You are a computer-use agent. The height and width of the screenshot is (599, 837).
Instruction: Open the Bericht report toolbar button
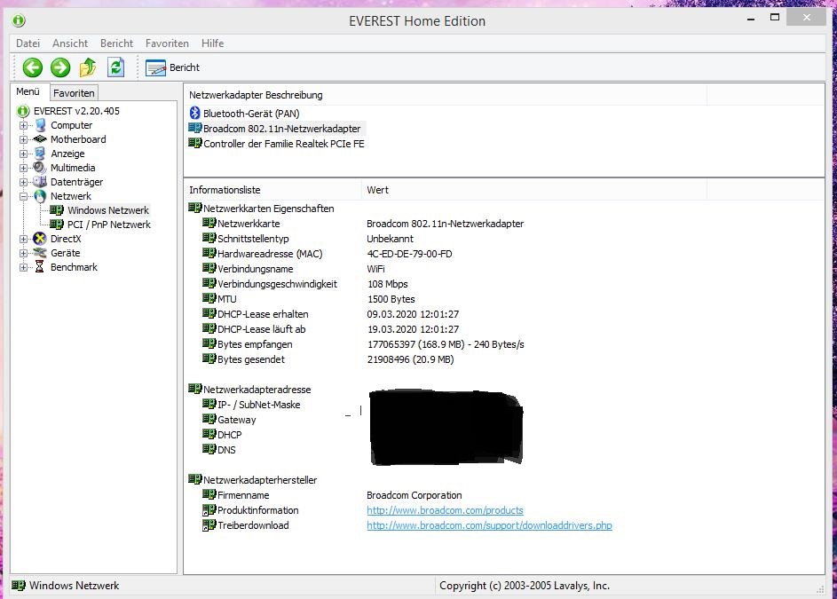point(172,67)
